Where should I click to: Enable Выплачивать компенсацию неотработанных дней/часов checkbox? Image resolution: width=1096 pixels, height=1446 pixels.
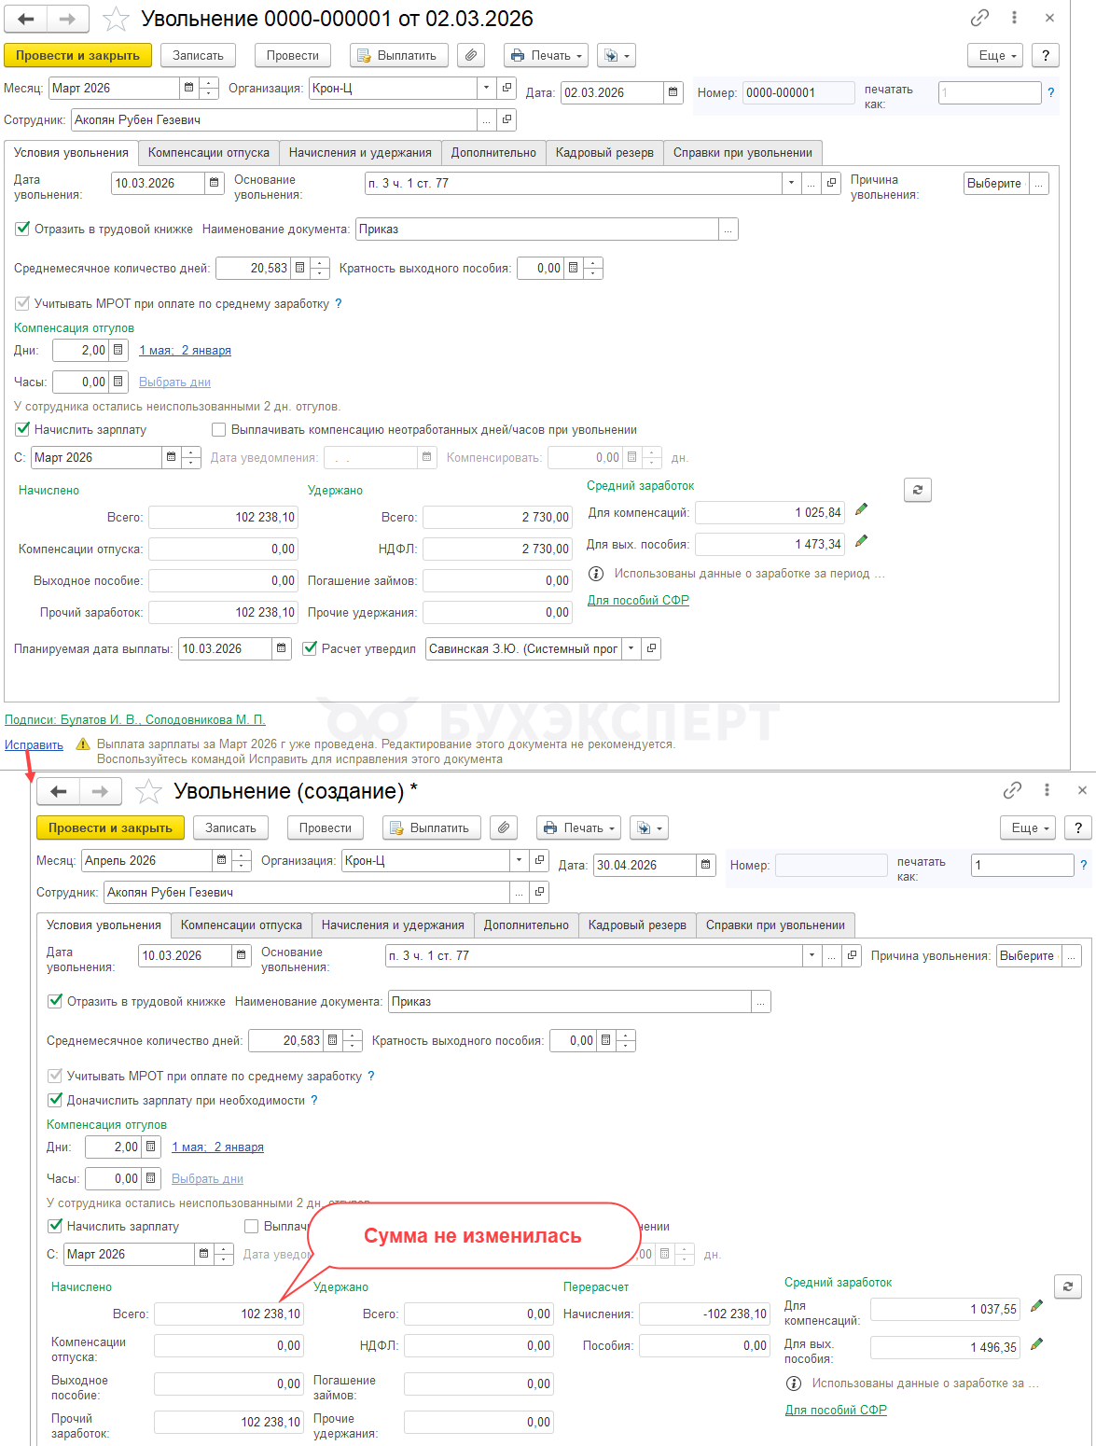coord(219,430)
